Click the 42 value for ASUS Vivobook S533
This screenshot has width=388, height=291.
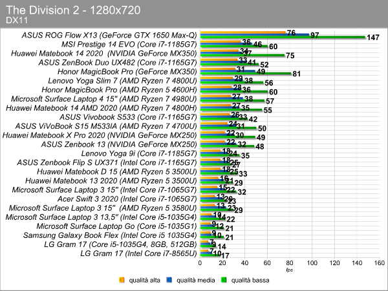pyautogui.click(x=253, y=119)
